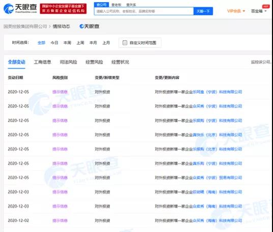Click 对外投资 in the 真快乐（北京）row
Image resolution: width=273 pixels, height=232 pixels.
tap(102, 135)
